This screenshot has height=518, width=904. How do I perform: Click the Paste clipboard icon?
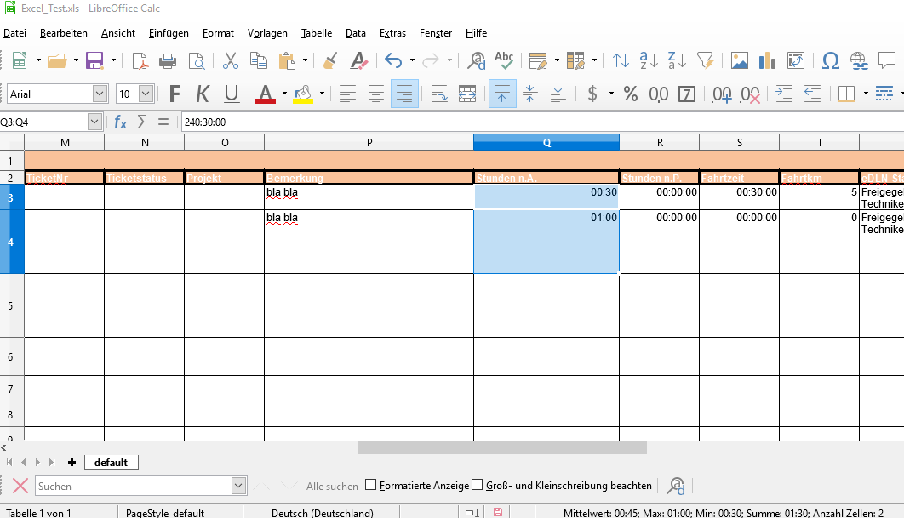(287, 60)
